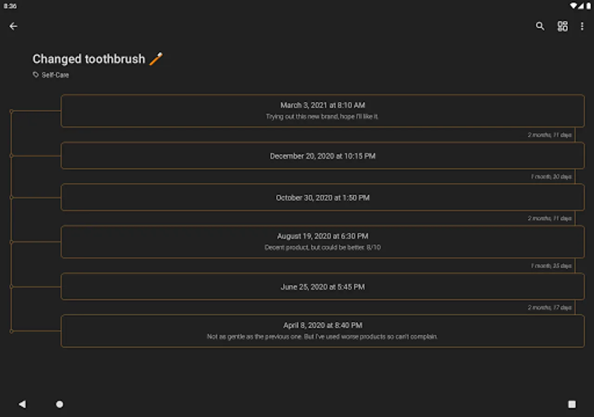Switch layout with the grid view icon
The image size is (594, 417).
click(562, 26)
